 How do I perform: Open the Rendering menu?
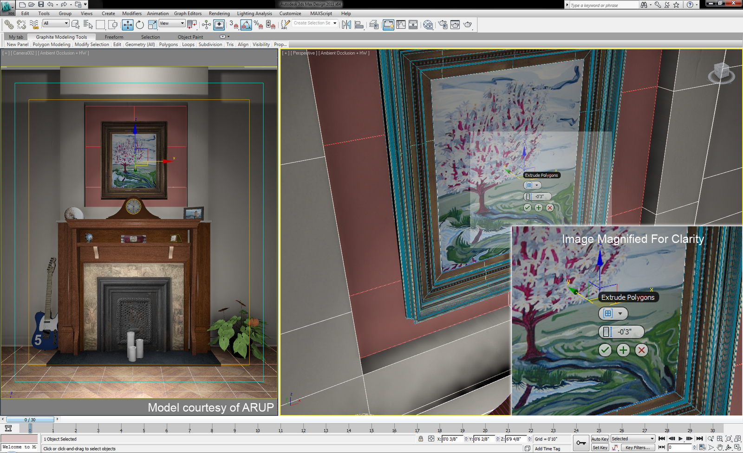click(x=219, y=13)
